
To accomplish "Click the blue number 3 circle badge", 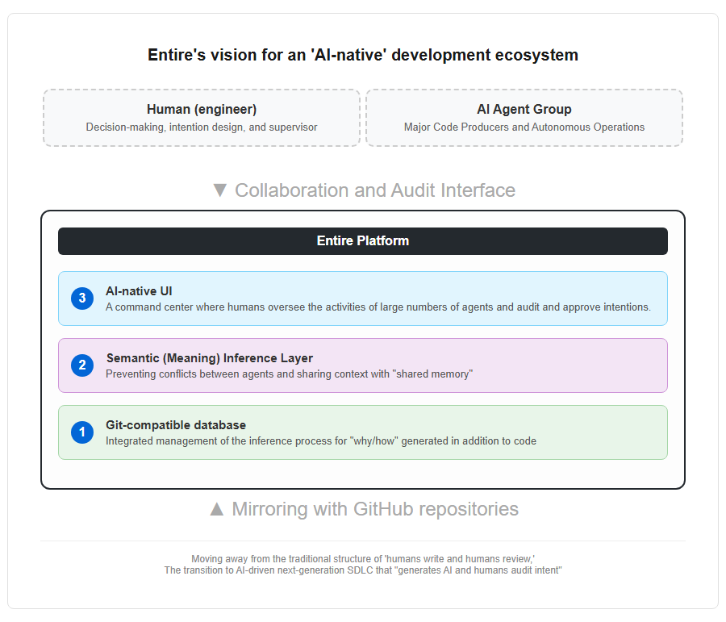I will click(82, 298).
